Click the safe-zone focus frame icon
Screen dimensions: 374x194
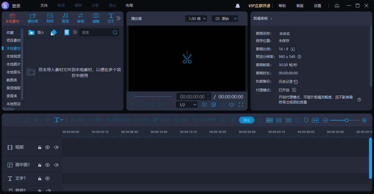204,105
